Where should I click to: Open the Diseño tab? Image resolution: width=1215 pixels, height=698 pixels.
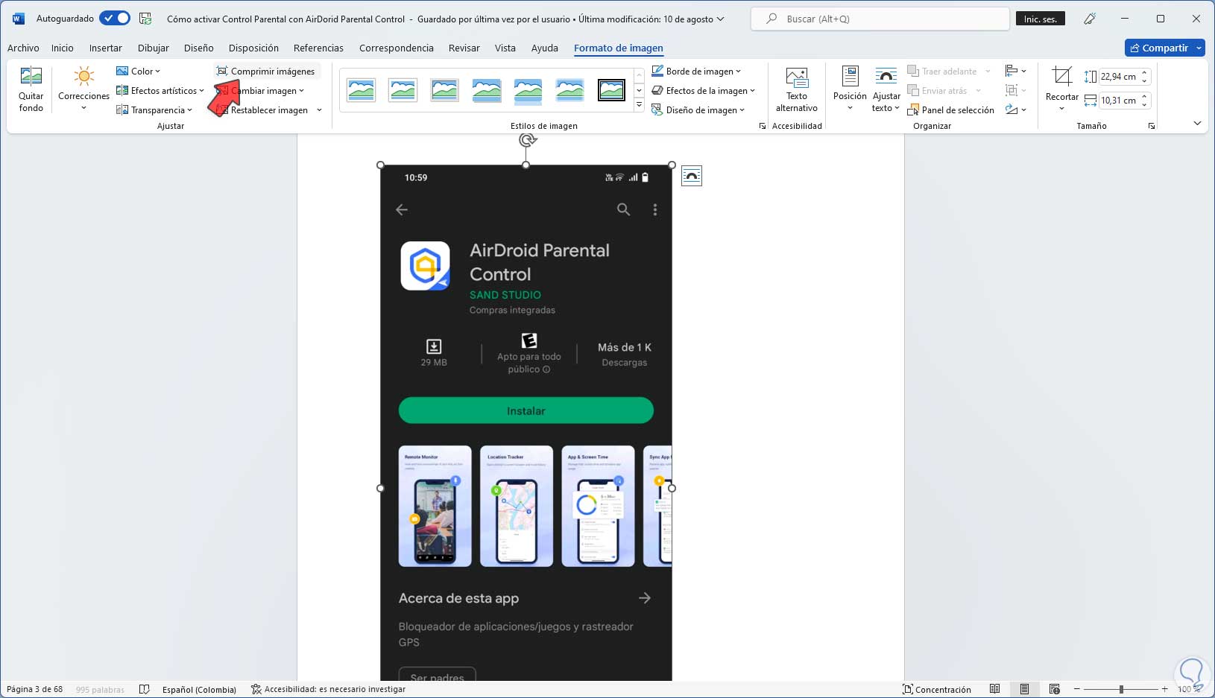[199, 48]
